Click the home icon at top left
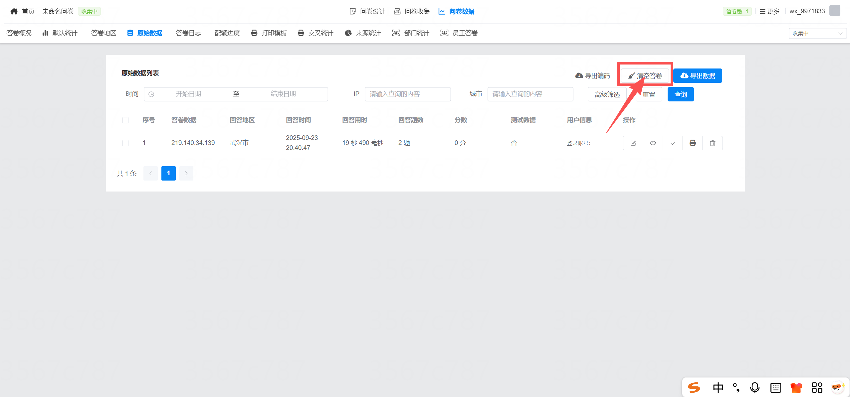Screen dimensions: 850x397 tap(14, 11)
